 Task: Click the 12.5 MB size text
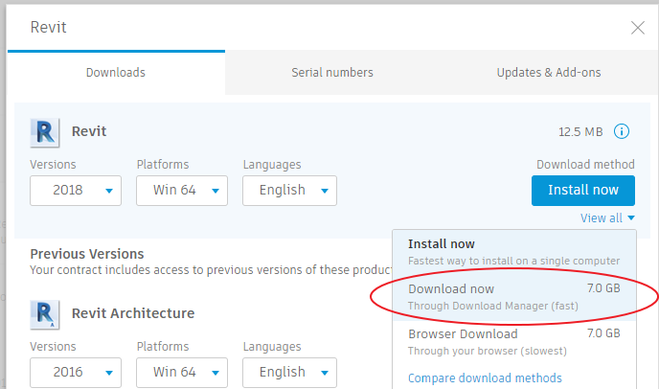580,132
